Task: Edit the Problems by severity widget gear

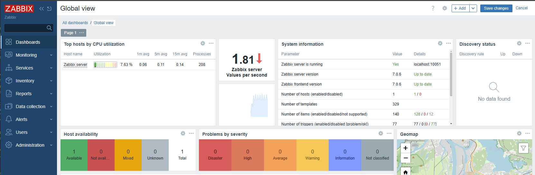Action: pos(380,133)
